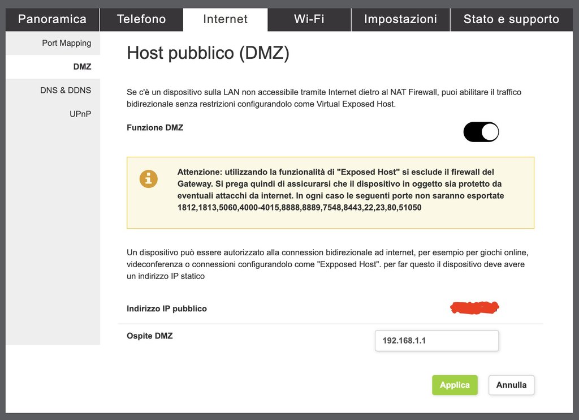Click the Host pubblico (DMZ) heading
This screenshot has width=579, height=420.
(x=208, y=53)
